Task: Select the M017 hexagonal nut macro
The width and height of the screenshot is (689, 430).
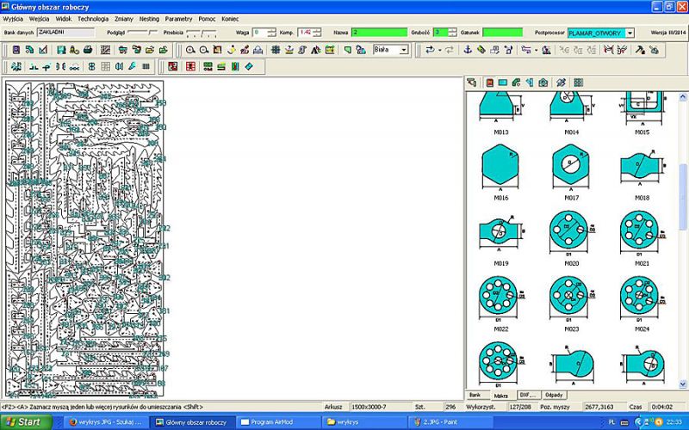Action: coord(571,165)
